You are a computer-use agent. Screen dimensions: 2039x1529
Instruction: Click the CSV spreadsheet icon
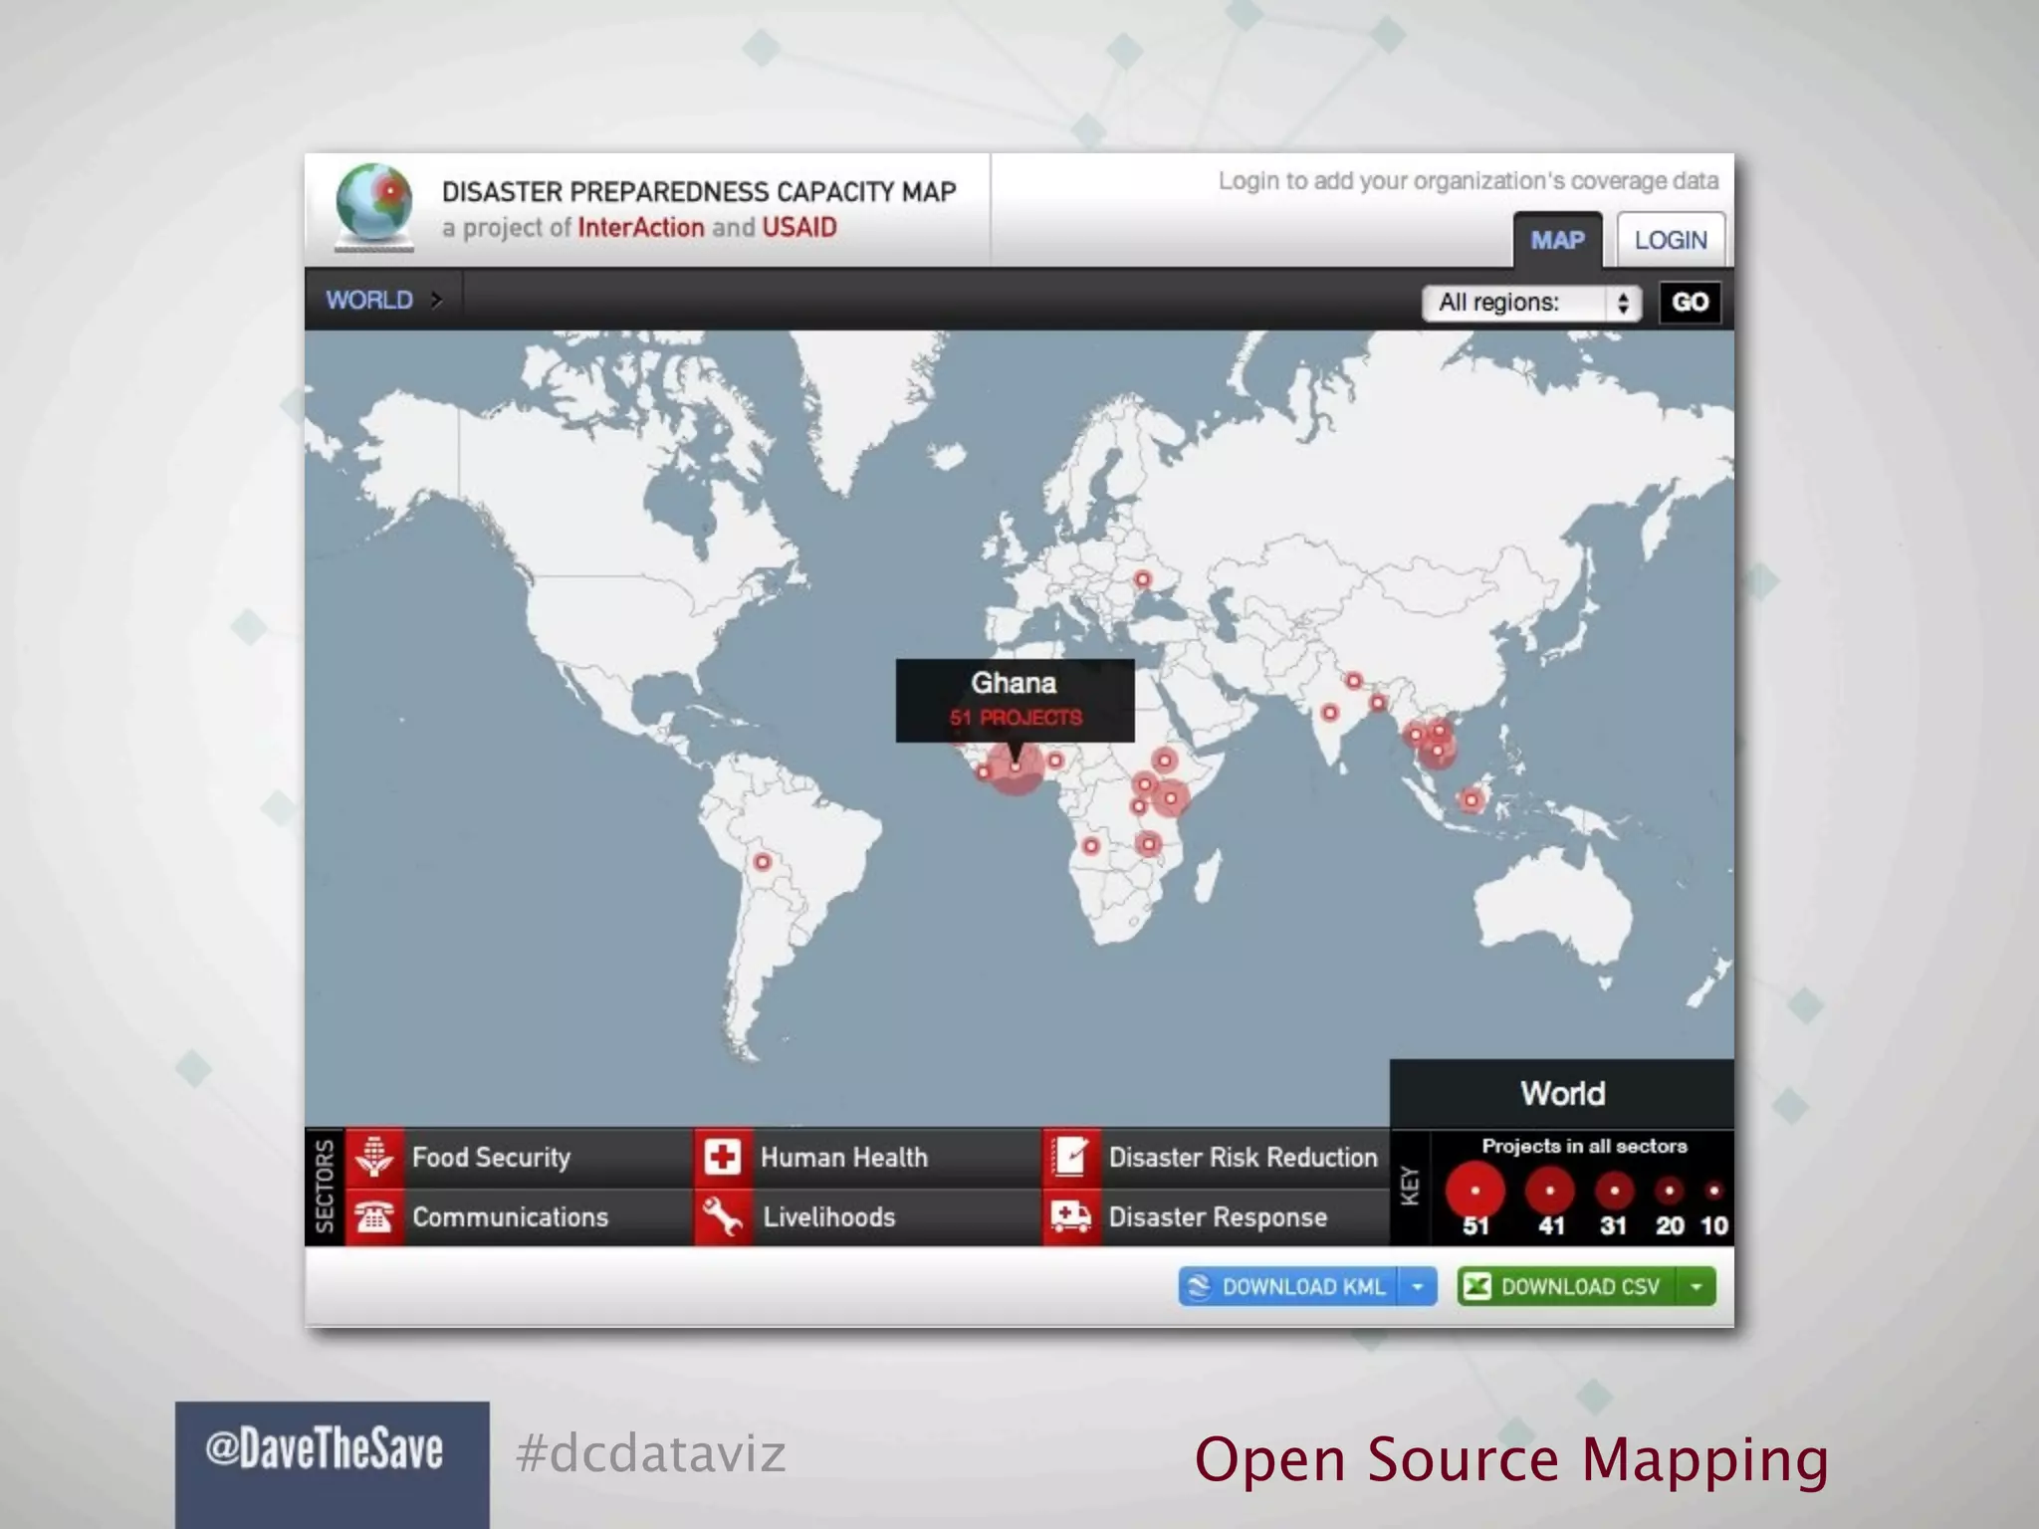click(1478, 1286)
